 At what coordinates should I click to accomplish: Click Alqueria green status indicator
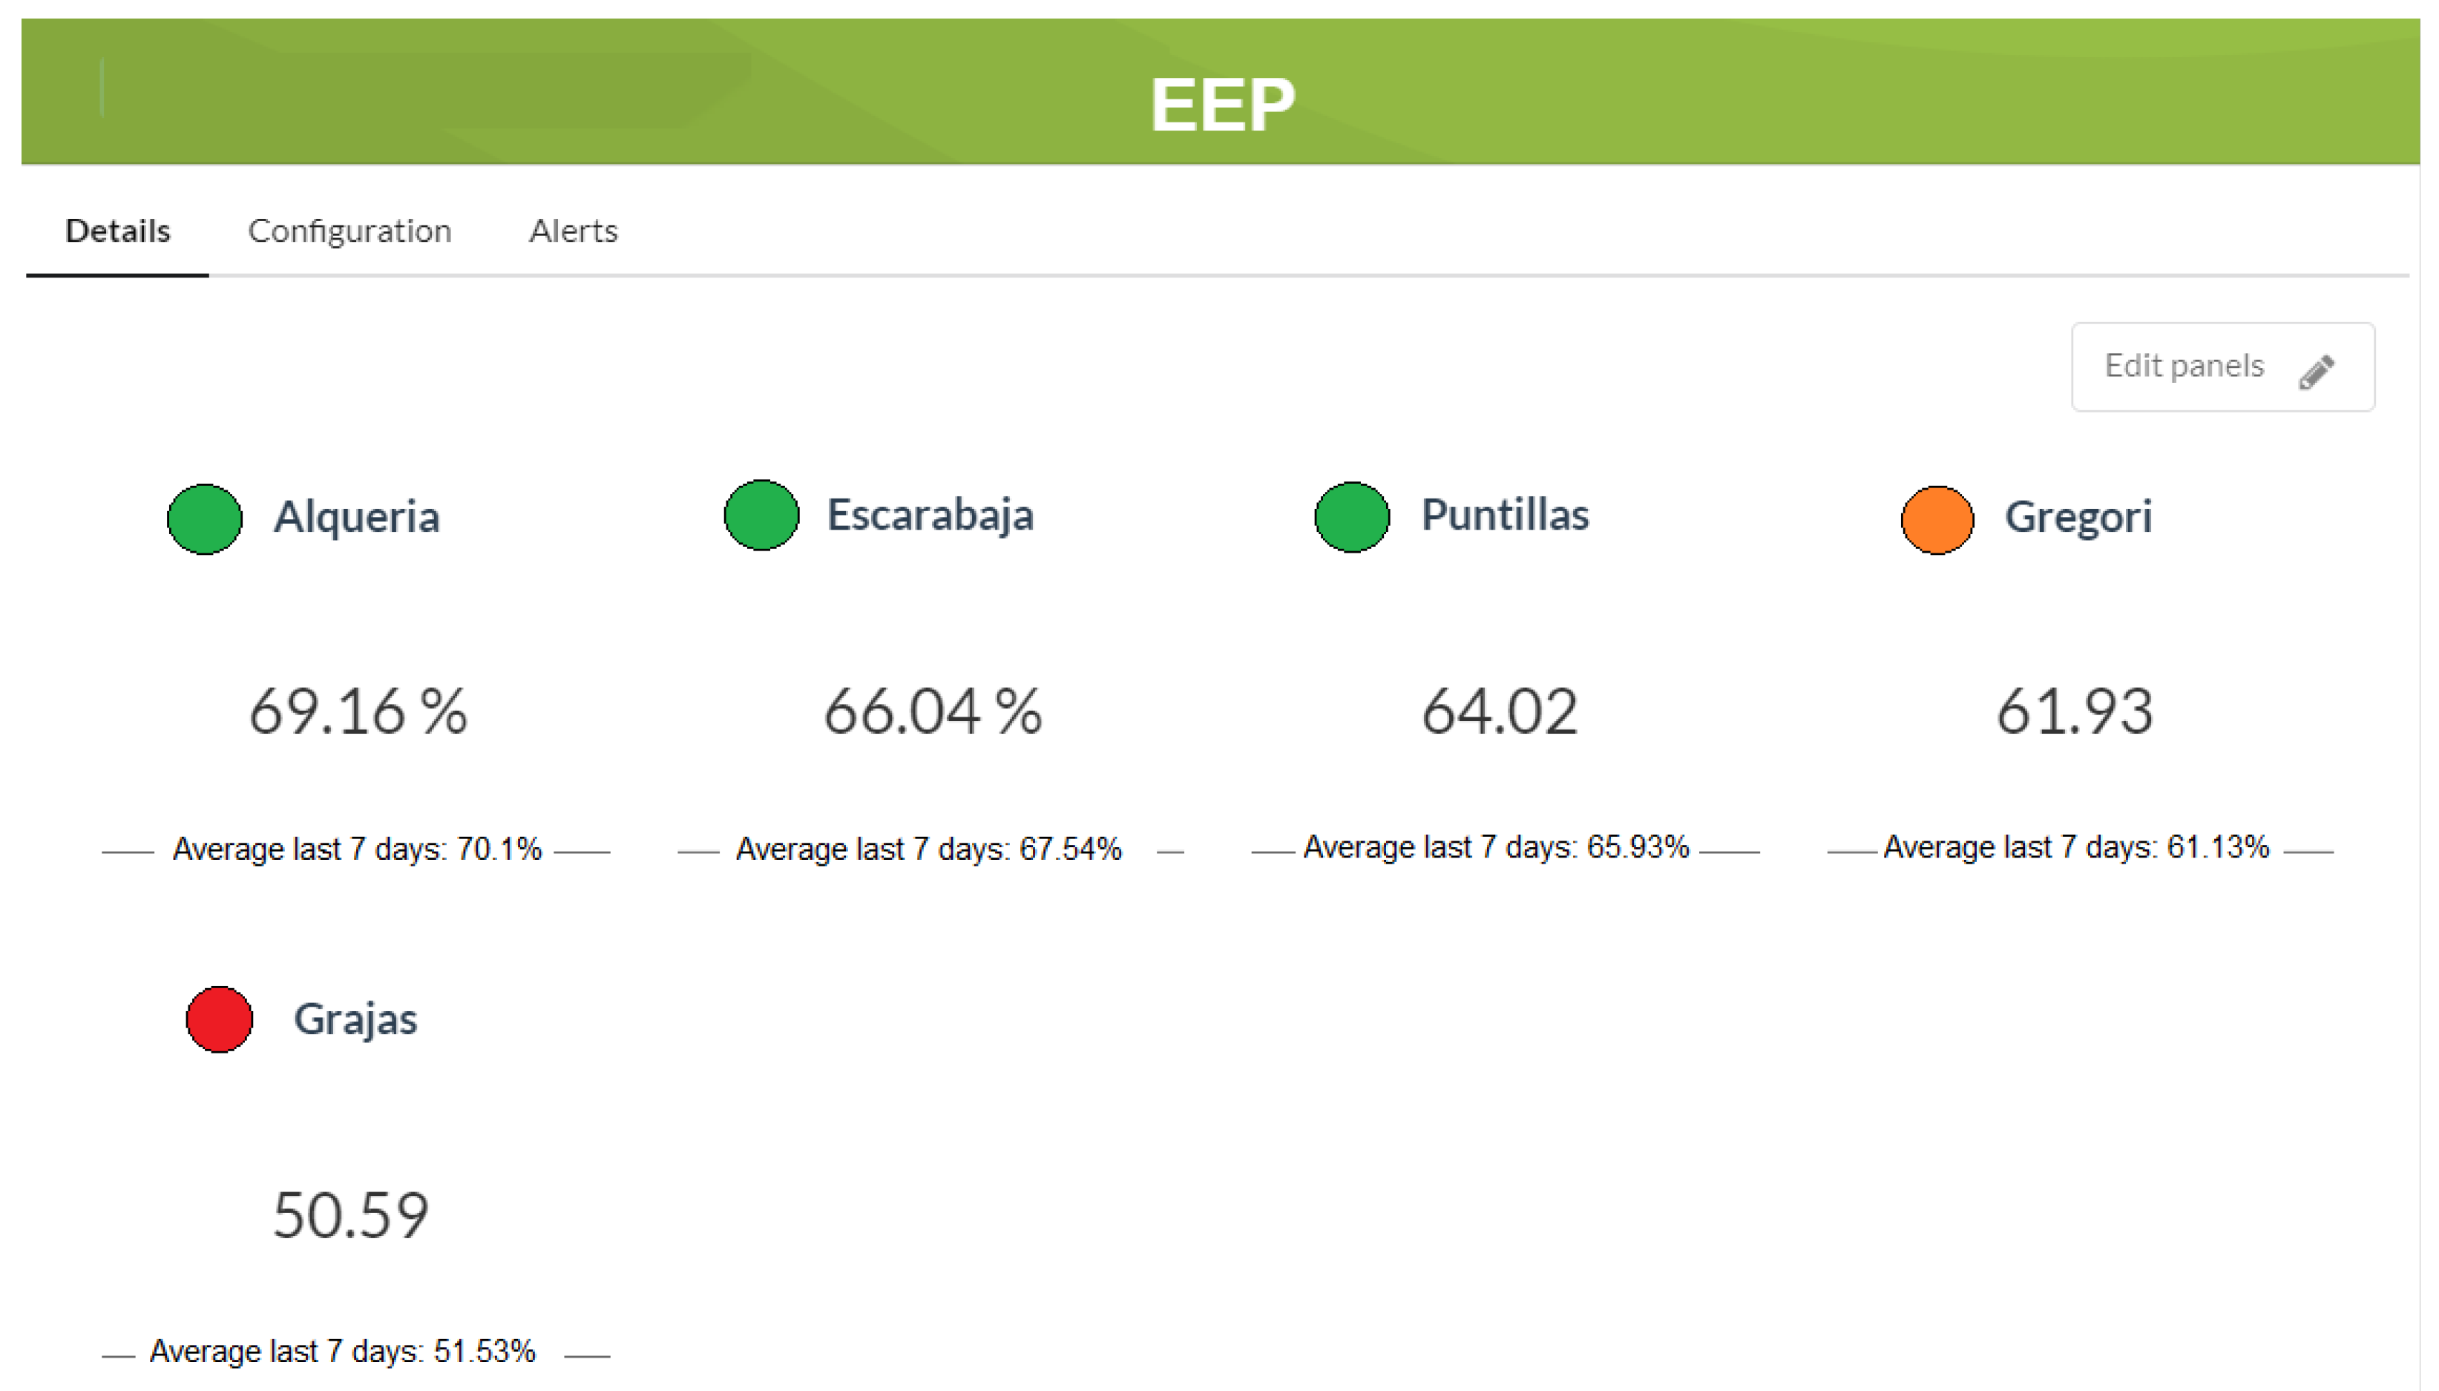[205, 519]
